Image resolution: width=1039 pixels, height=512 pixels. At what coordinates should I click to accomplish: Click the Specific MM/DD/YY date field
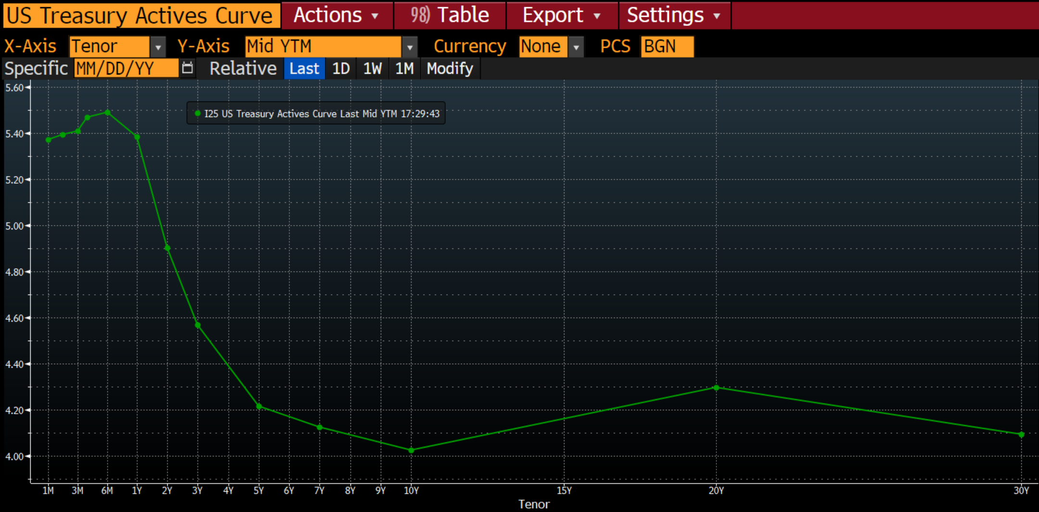[x=126, y=69]
